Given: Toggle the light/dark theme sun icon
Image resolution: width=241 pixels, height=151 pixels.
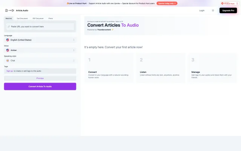Looking at the screenshot, I should click(x=213, y=11).
